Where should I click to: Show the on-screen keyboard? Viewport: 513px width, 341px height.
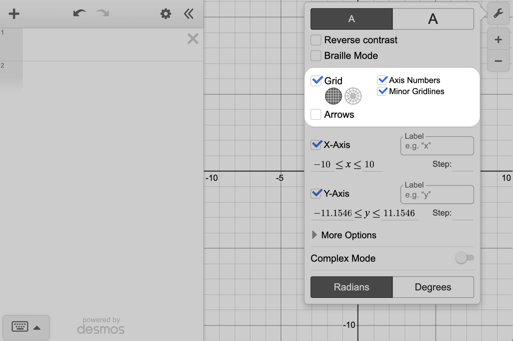click(x=26, y=327)
